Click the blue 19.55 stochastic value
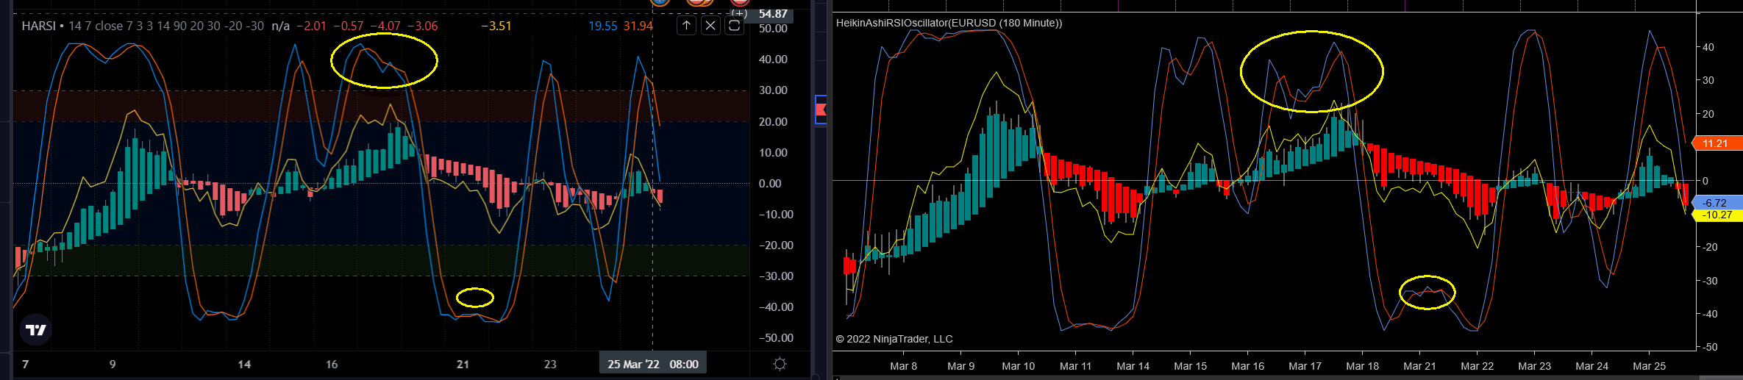1743x380 pixels. pyautogui.click(x=603, y=26)
